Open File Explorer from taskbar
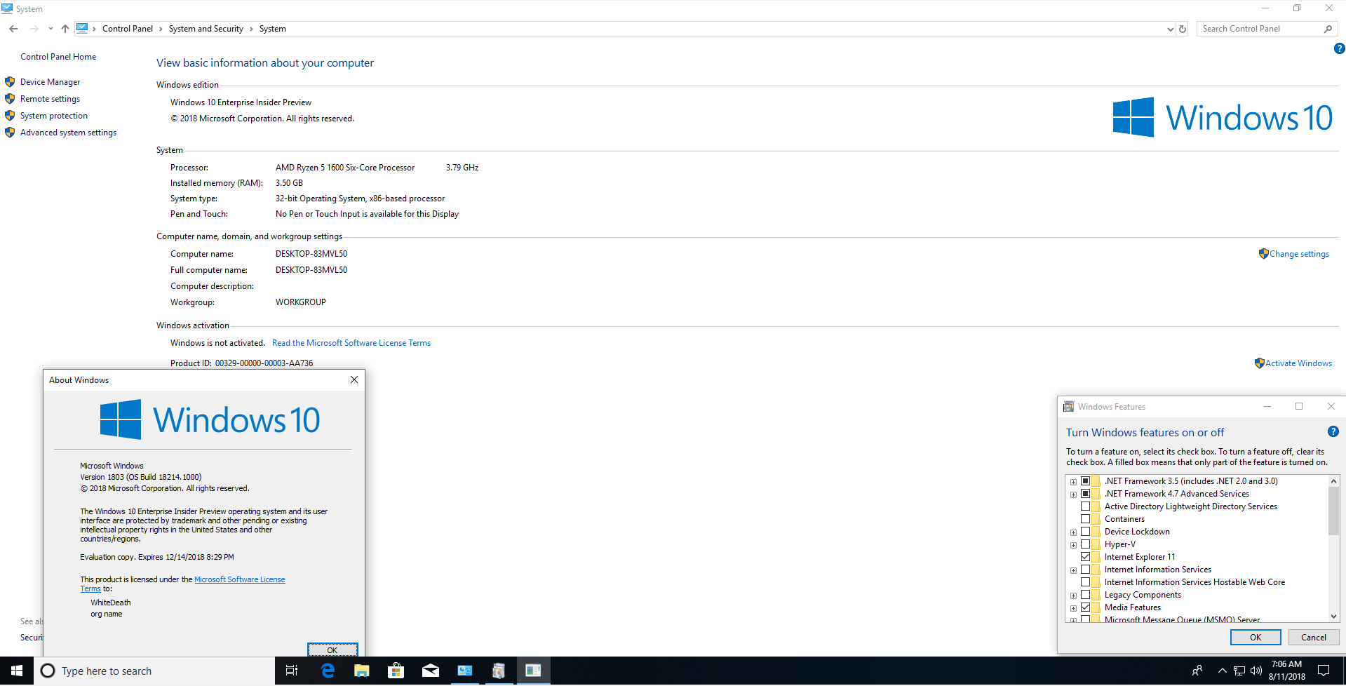This screenshot has width=1346, height=686. click(x=361, y=671)
